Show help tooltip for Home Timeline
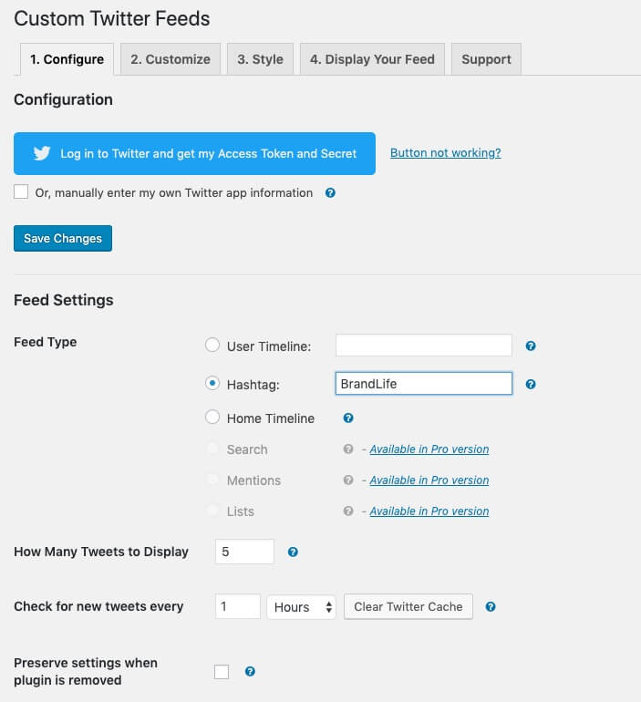 tap(348, 418)
